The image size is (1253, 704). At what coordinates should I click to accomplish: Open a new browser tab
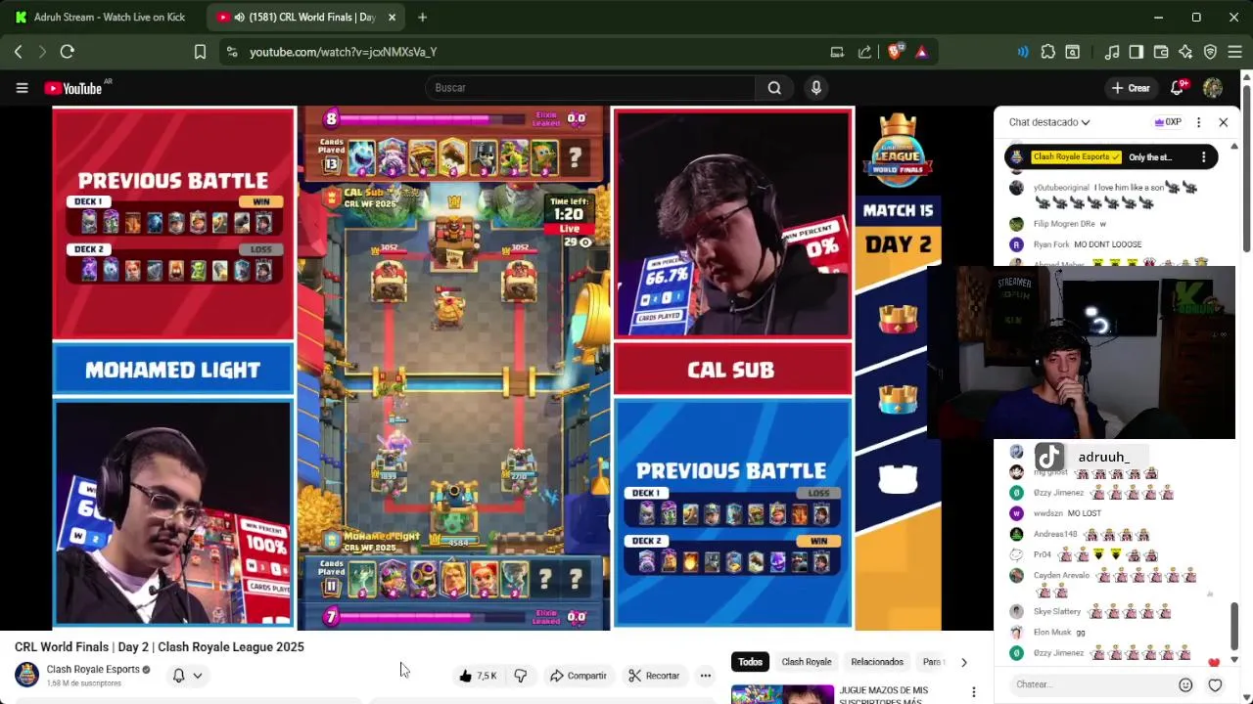coord(422,17)
